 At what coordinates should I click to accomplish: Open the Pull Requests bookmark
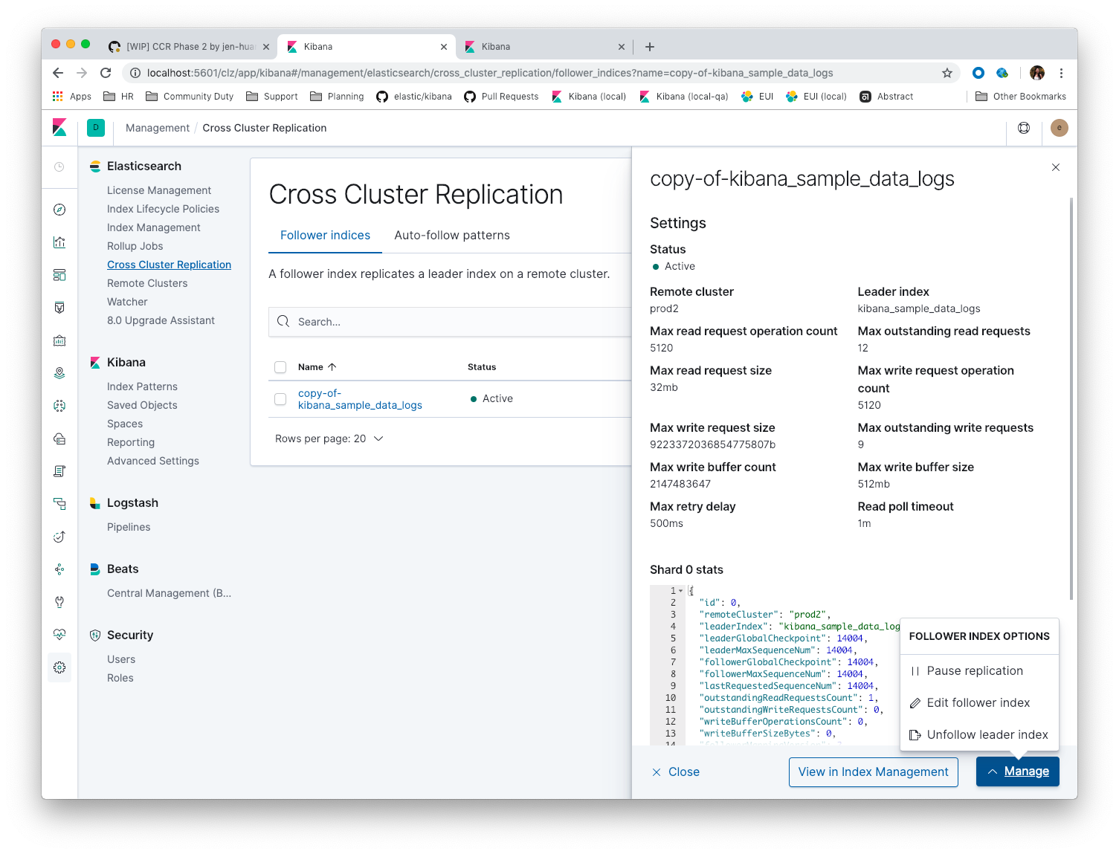(501, 97)
